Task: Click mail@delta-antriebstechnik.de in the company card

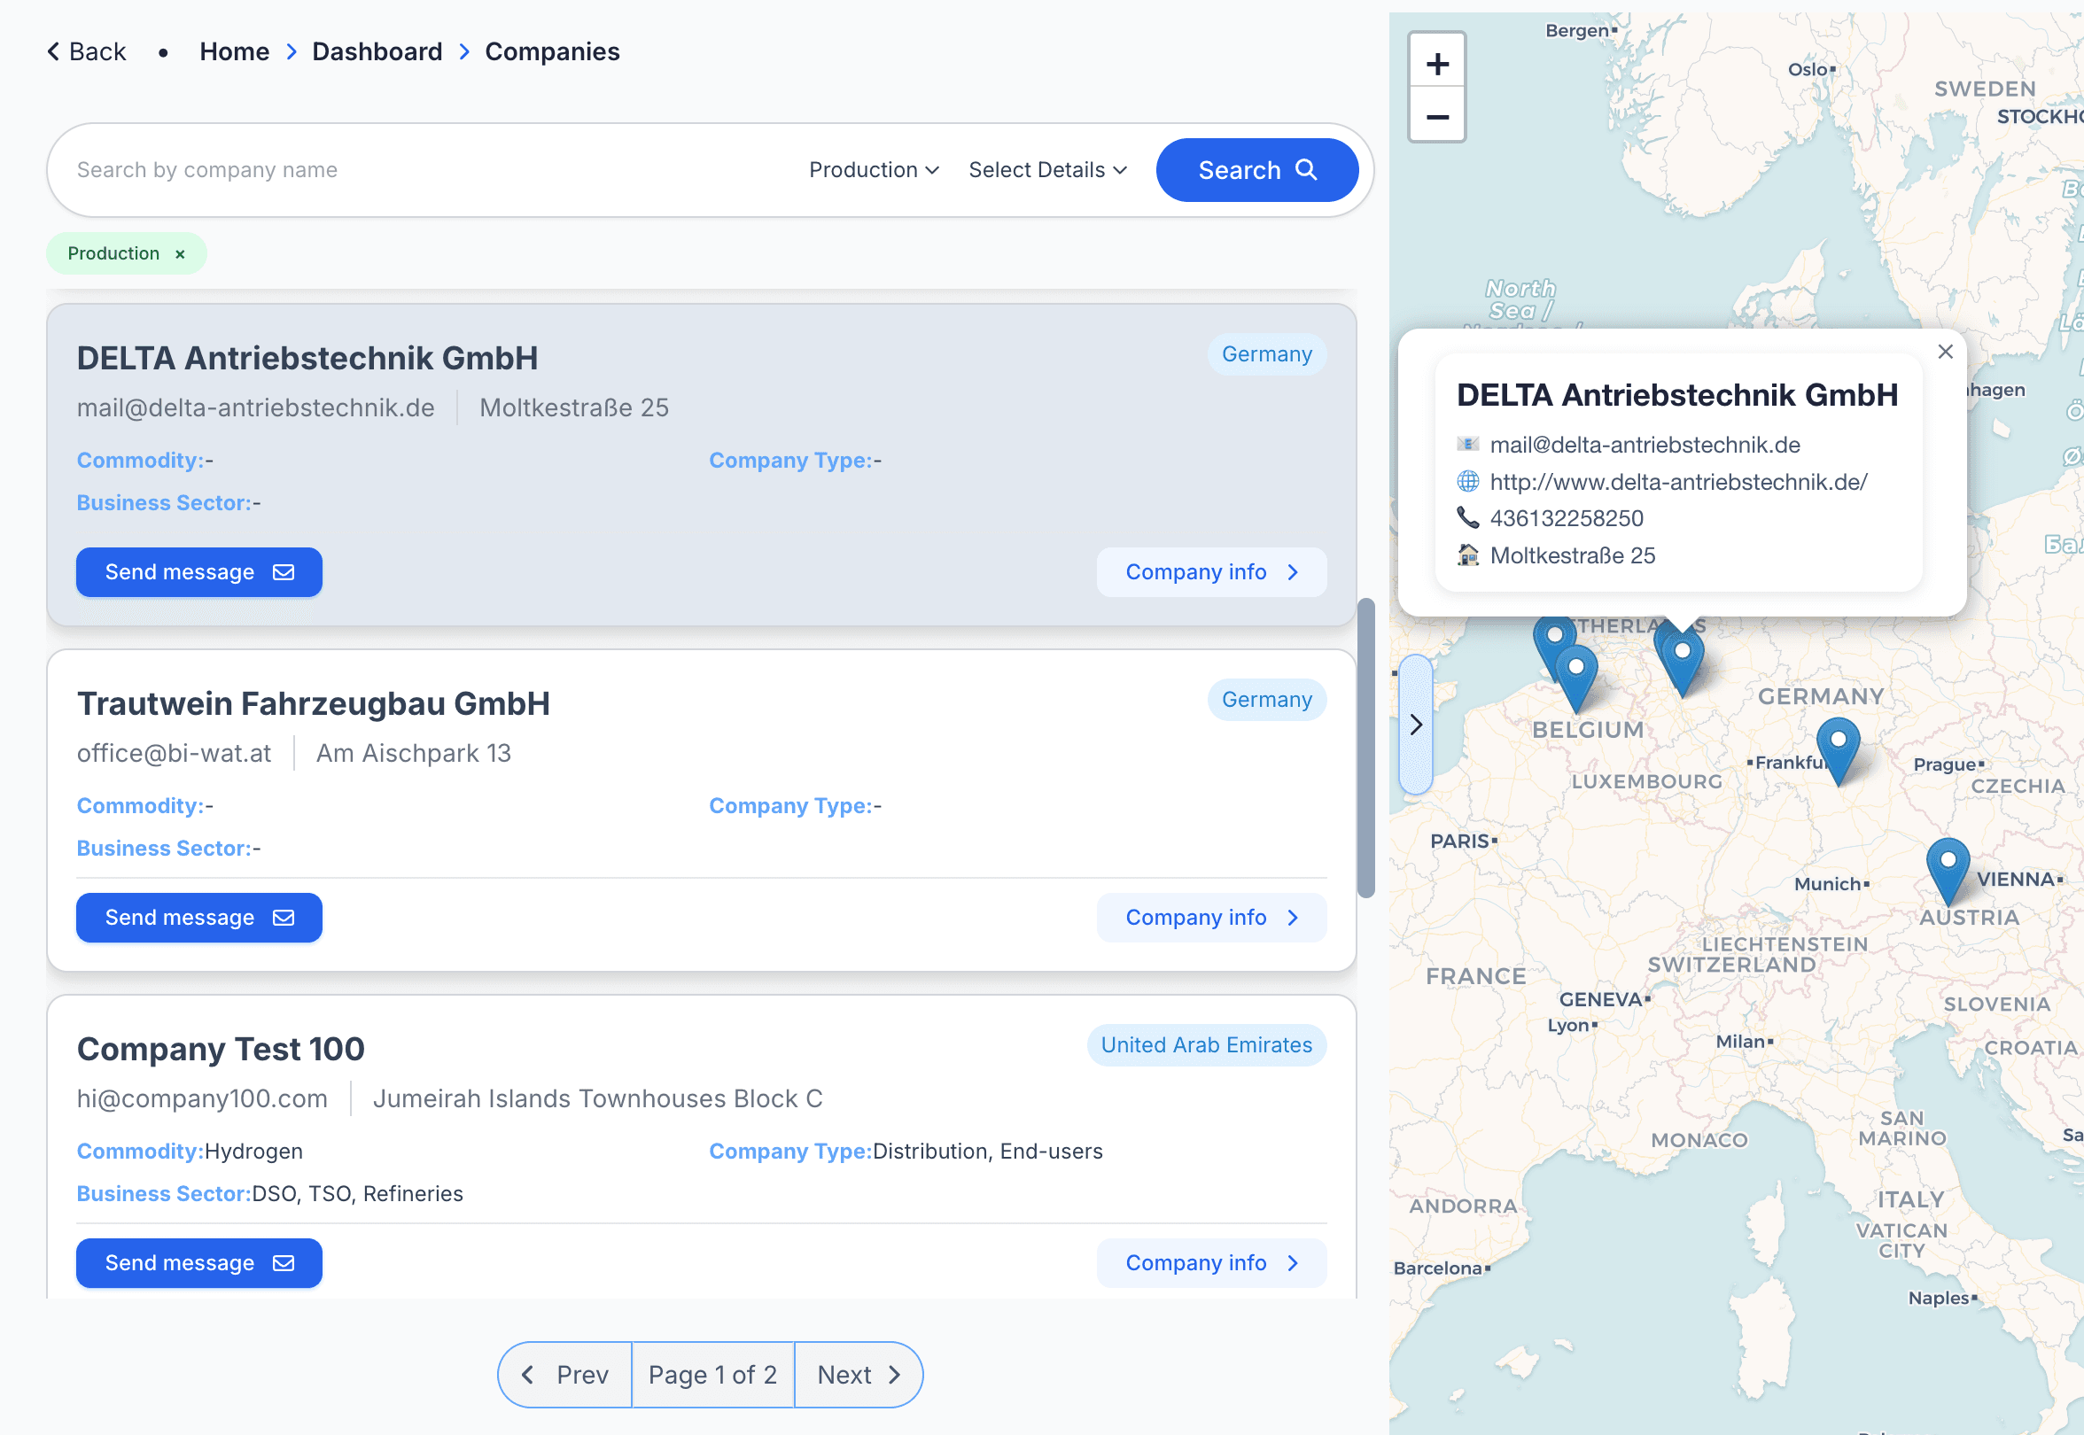Action: (255, 407)
